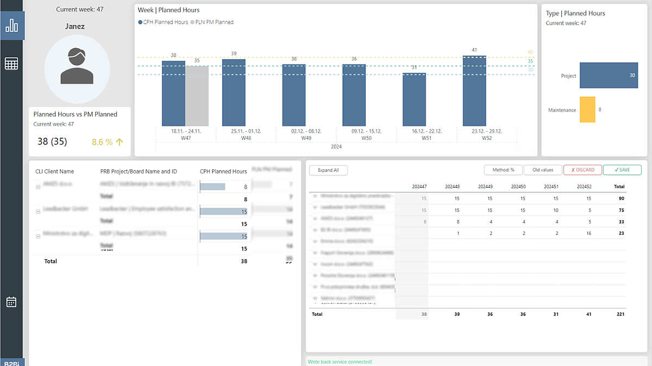The width and height of the screenshot is (652, 366).
Task: Click the 202449 column header
Action: coord(485,187)
